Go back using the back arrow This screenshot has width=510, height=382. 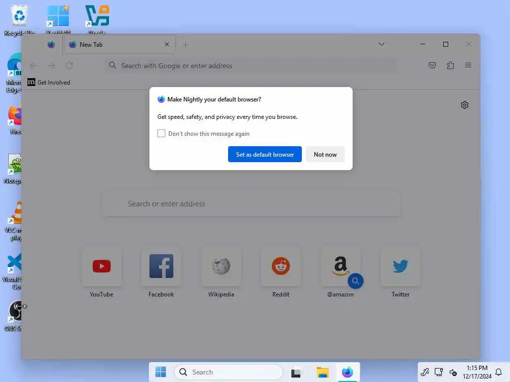click(x=33, y=66)
